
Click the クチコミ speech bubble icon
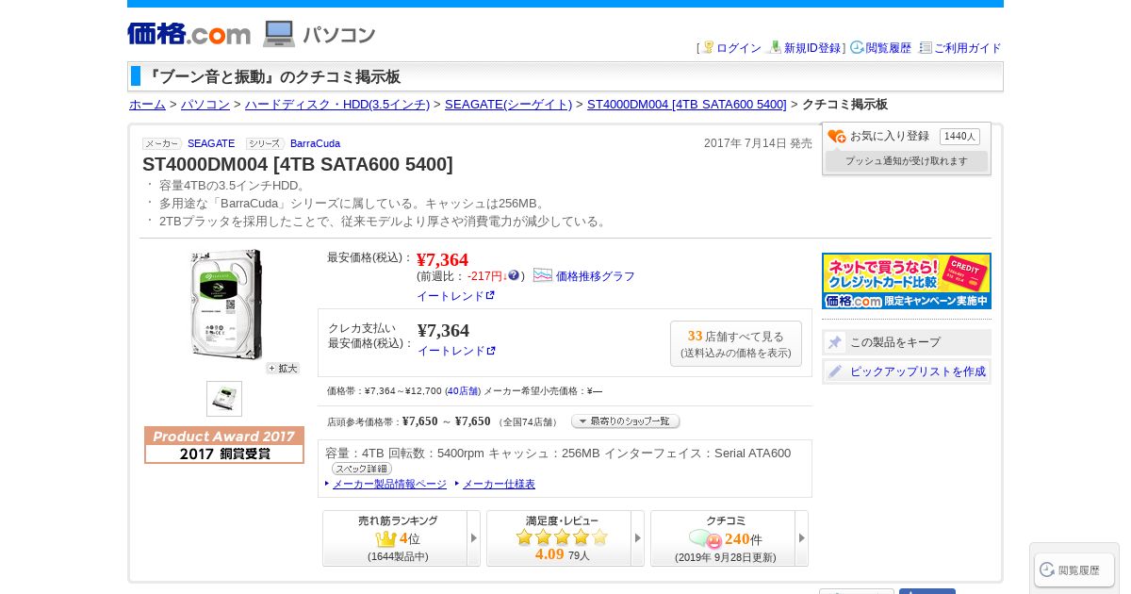[705, 539]
